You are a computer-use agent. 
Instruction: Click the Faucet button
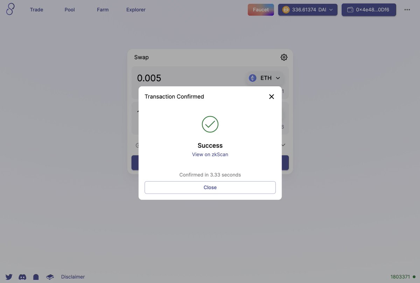261,10
